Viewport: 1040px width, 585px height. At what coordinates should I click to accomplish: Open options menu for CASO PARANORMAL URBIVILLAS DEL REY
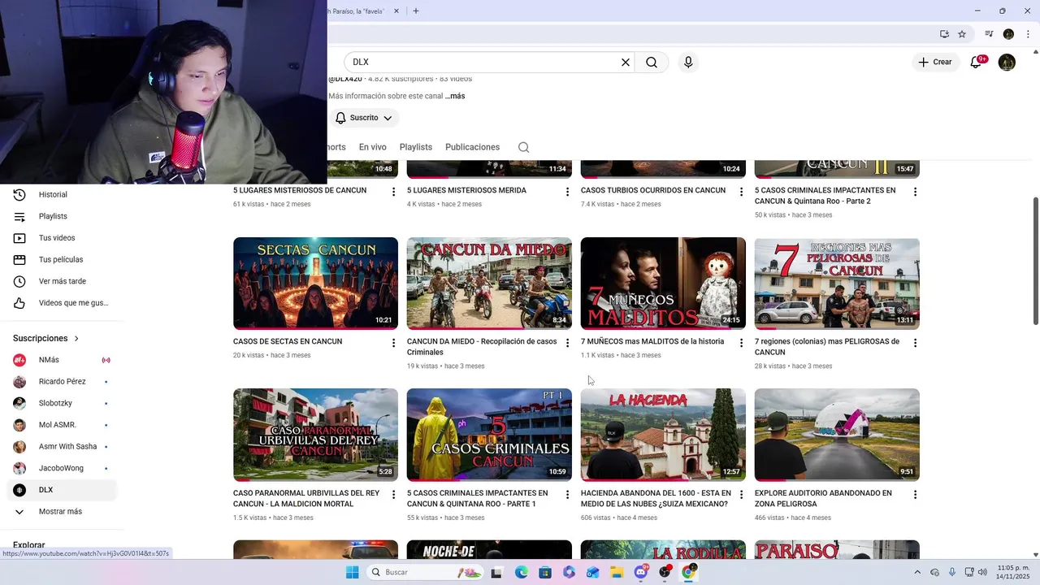[394, 494]
